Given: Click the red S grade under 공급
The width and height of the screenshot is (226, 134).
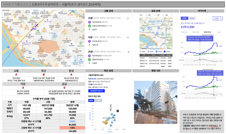Looking at the screenshot, I should pyautogui.click(x=64, y=88).
